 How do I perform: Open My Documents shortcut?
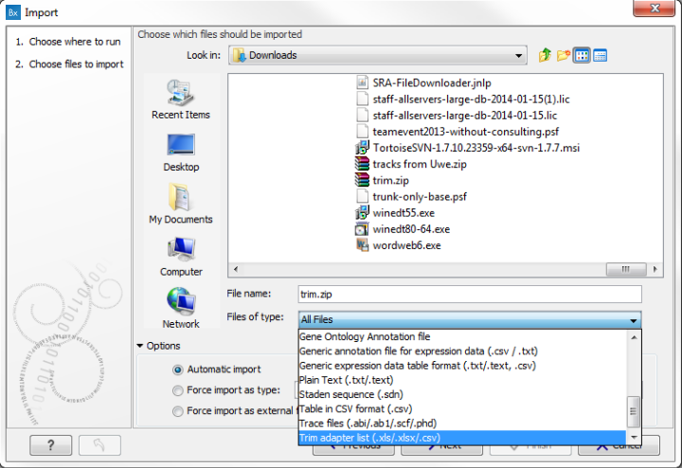coord(181,204)
